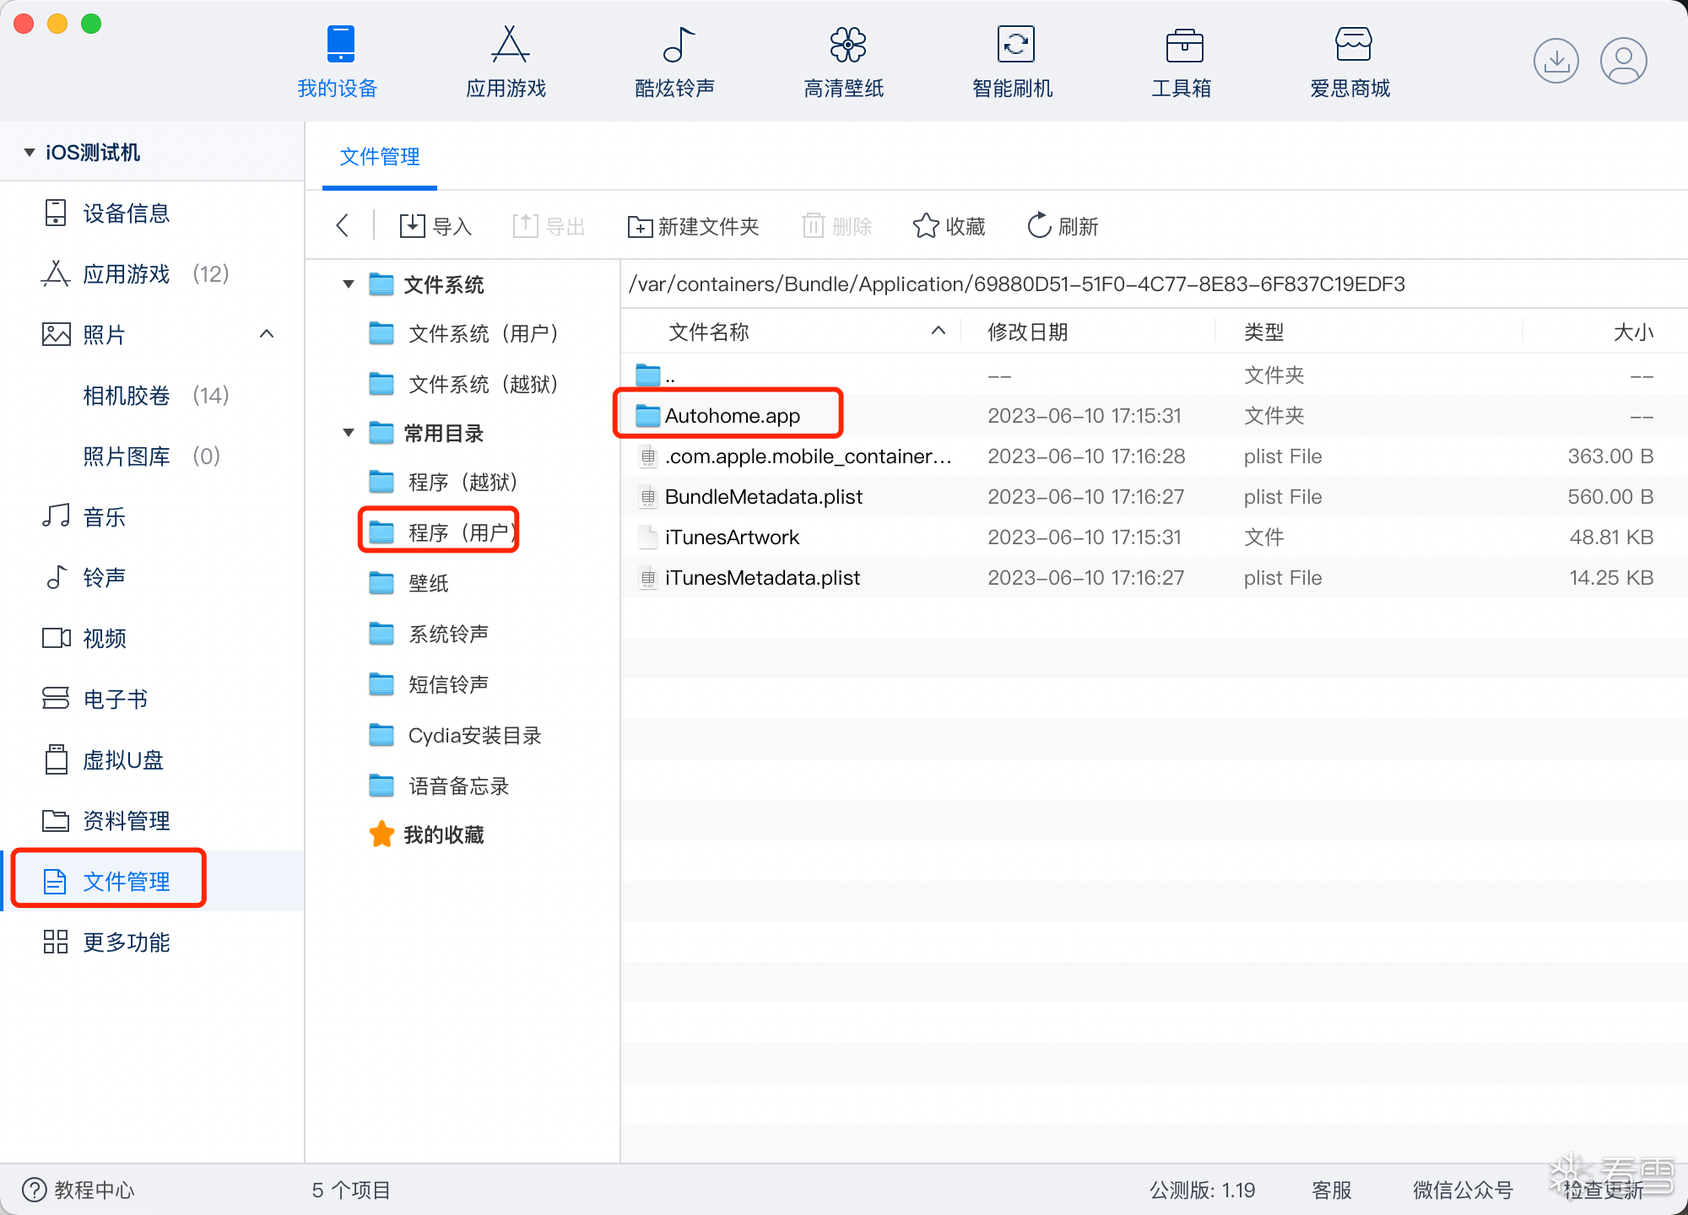The image size is (1688, 1215).
Task: Sort by 文件名称 column header
Action: (x=709, y=332)
